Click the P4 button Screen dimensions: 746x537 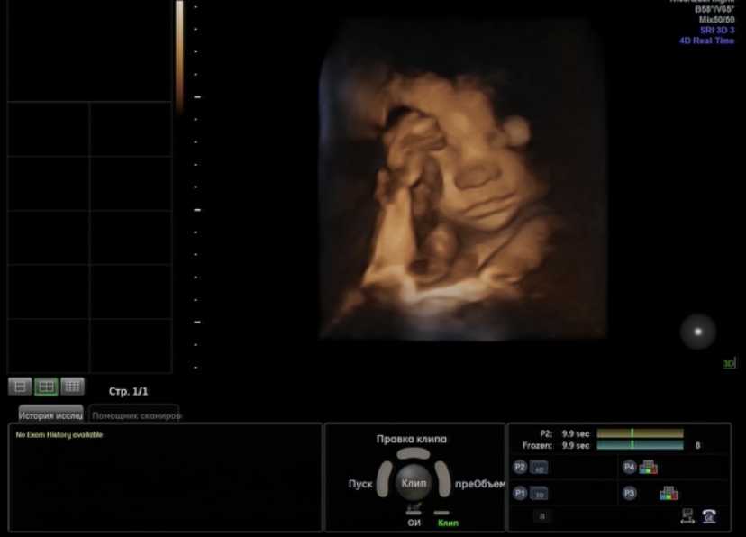coord(629,467)
